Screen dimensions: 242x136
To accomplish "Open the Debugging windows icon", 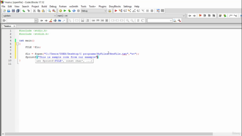I will [x=158, y=11].
